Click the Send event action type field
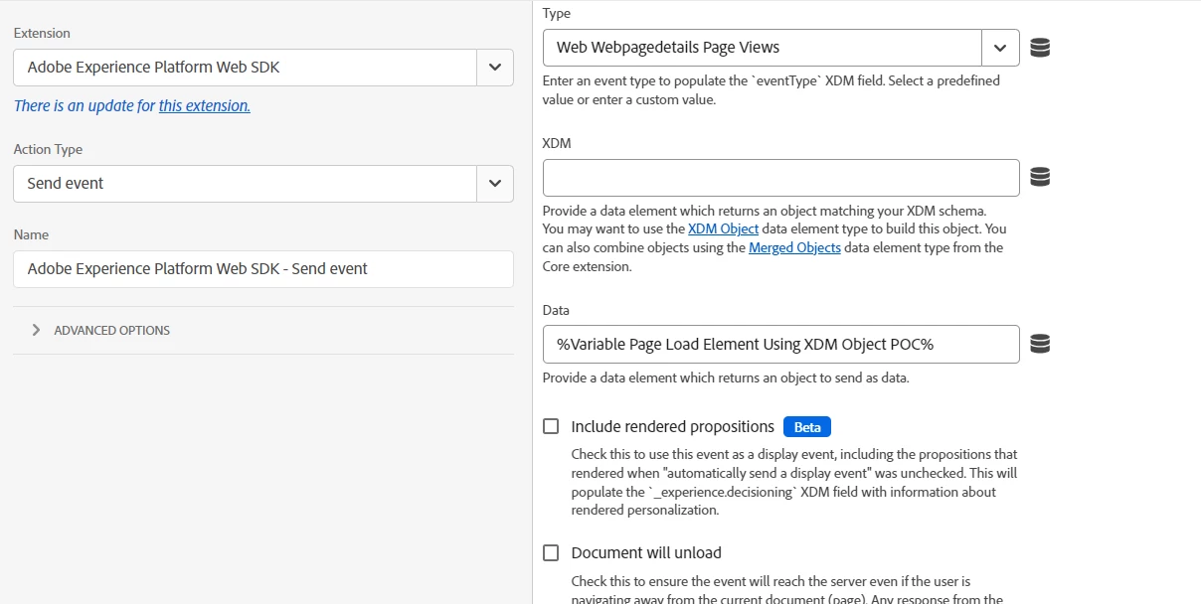Screen dimensions: 1201x604 tap(246, 184)
